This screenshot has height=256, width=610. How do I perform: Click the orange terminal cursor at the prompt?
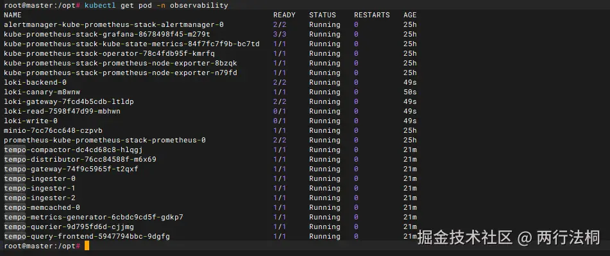[87, 246]
